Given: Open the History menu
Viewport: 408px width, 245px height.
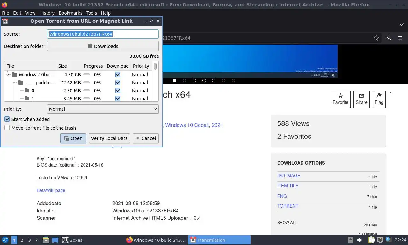Looking at the screenshot, I should click(x=47, y=13).
